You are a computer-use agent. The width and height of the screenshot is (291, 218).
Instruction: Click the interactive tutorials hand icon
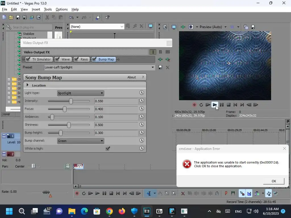[x=98, y=17]
